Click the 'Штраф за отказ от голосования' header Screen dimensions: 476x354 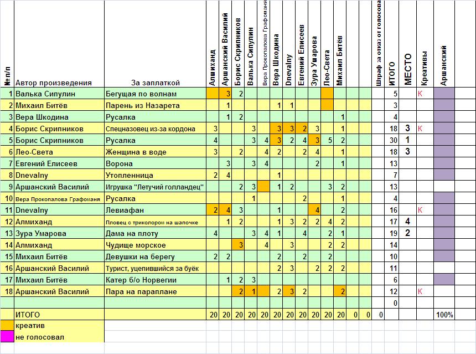(x=378, y=43)
